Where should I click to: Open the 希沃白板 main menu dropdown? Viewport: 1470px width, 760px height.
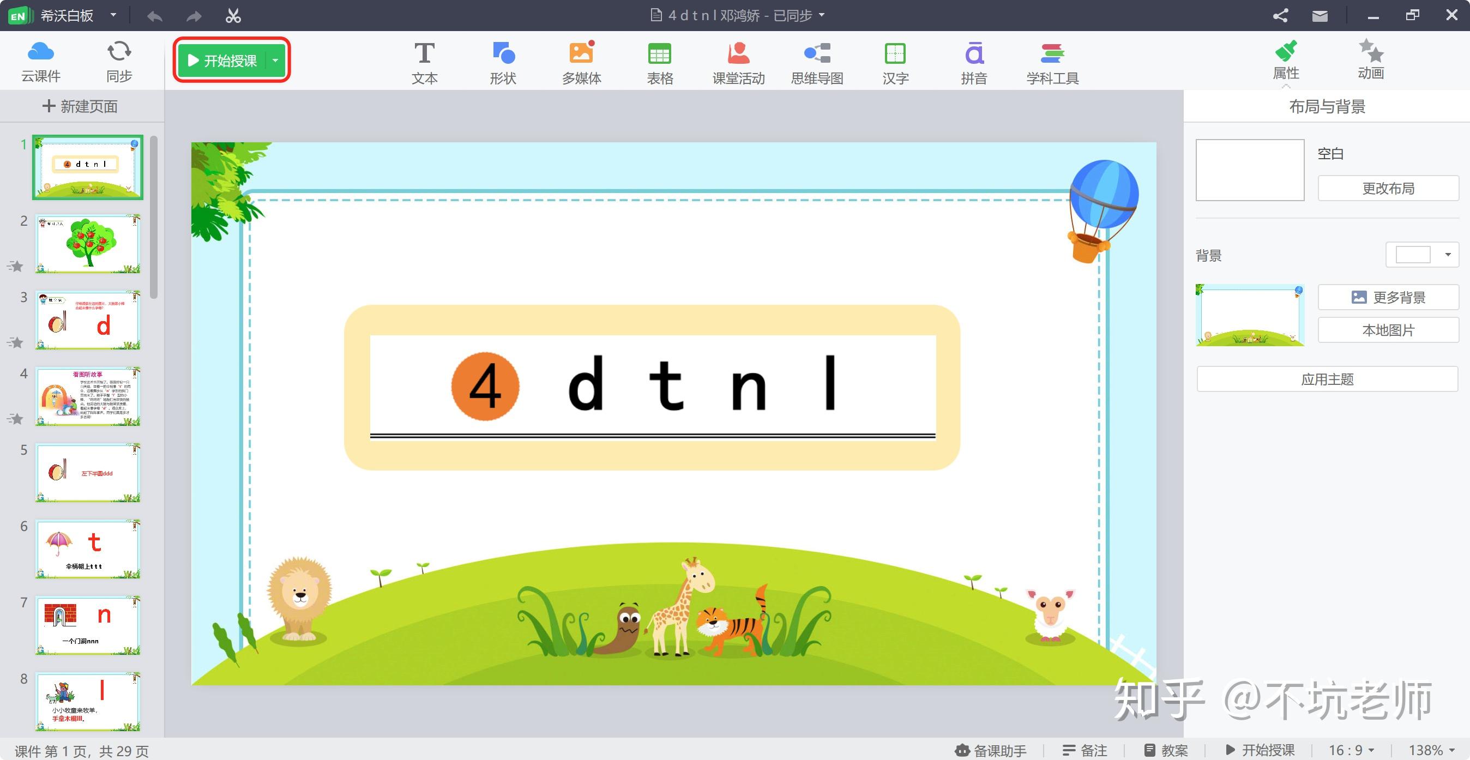coord(113,15)
